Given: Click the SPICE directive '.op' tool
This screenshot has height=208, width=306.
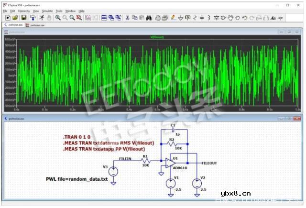Looking at the screenshot, I should [x=280, y=18].
